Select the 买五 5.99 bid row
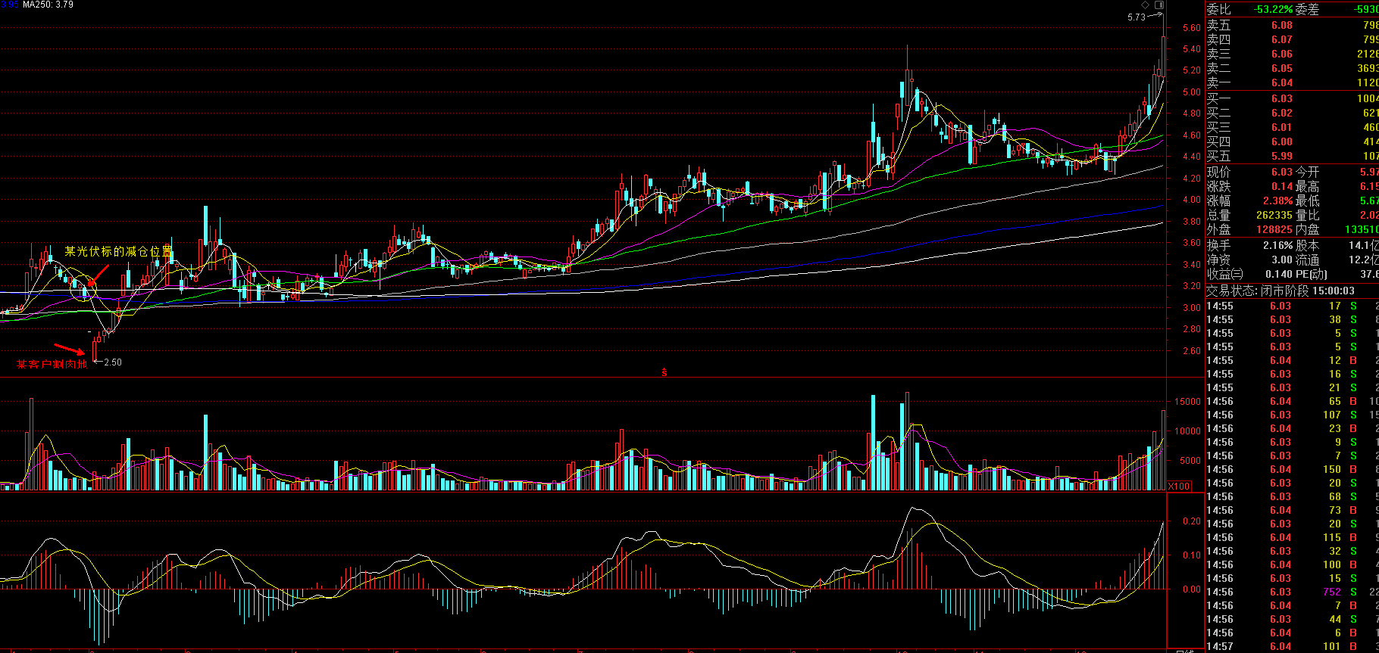The height and width of the screenshot is (653, 1379). tap(1293, 156)
